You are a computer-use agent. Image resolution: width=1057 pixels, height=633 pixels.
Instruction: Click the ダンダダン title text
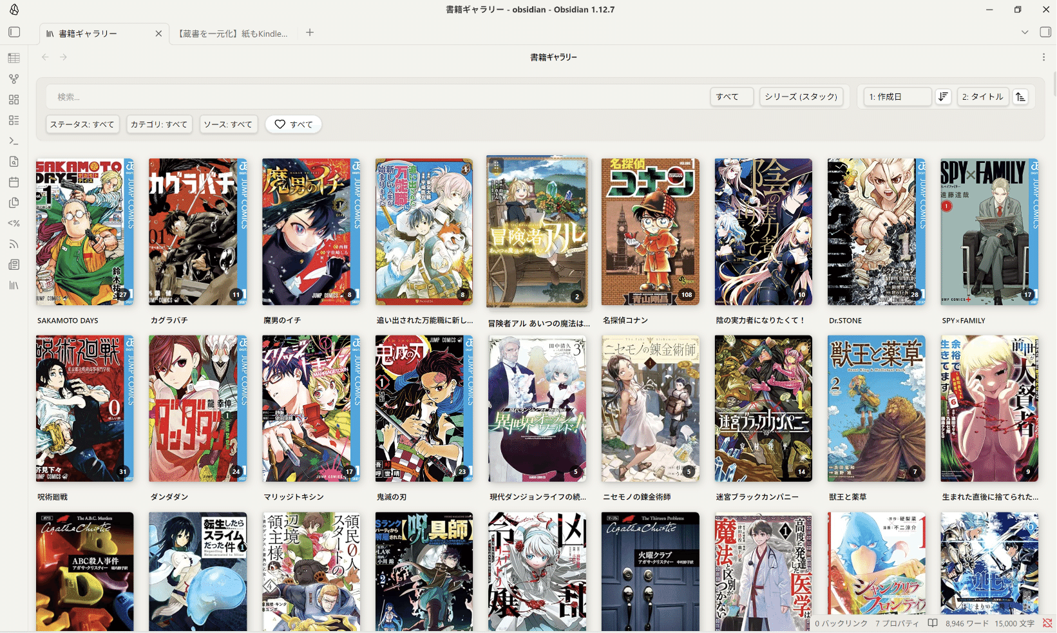point(169,497)
